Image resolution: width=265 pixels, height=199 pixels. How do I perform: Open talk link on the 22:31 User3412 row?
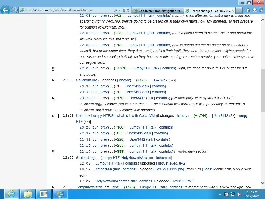[150, 139]
